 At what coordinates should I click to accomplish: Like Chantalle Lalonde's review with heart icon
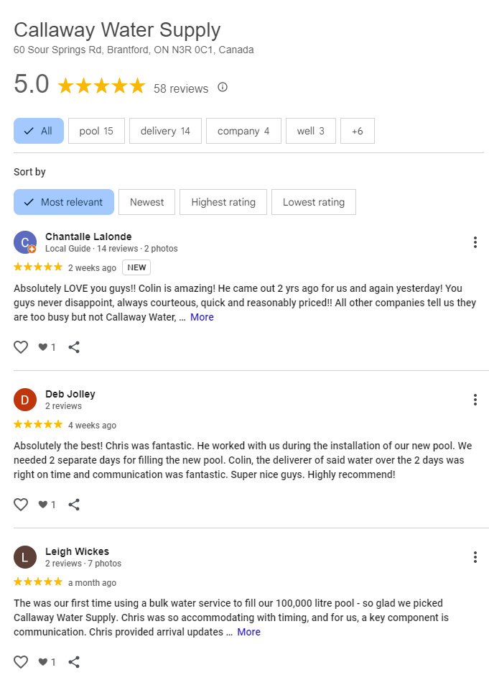tap(21, 347)
